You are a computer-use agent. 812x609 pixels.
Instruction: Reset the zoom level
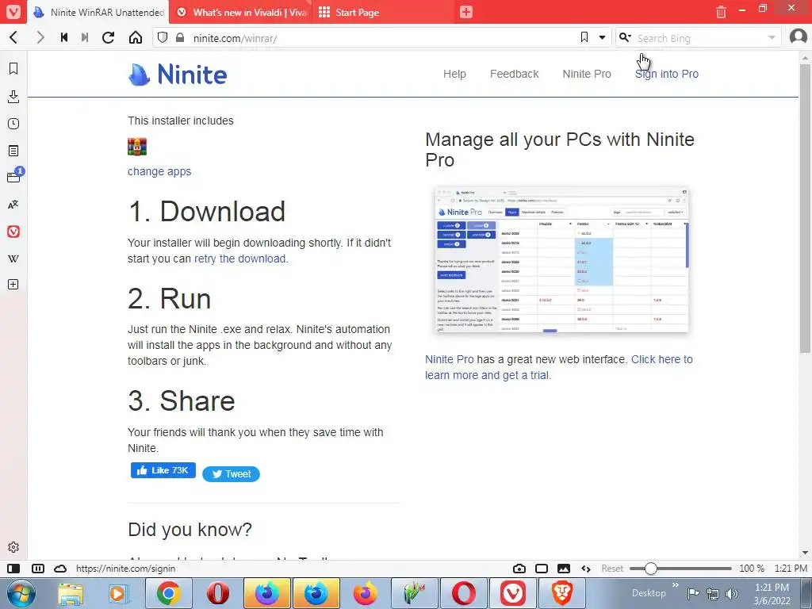(612, 569)
